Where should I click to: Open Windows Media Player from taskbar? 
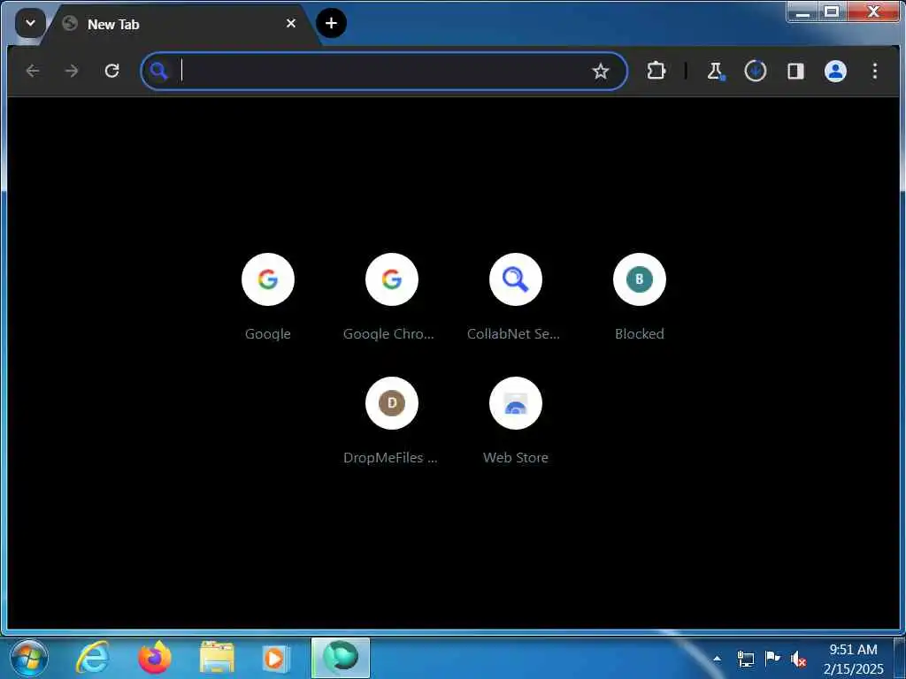[x=277, y=658]
